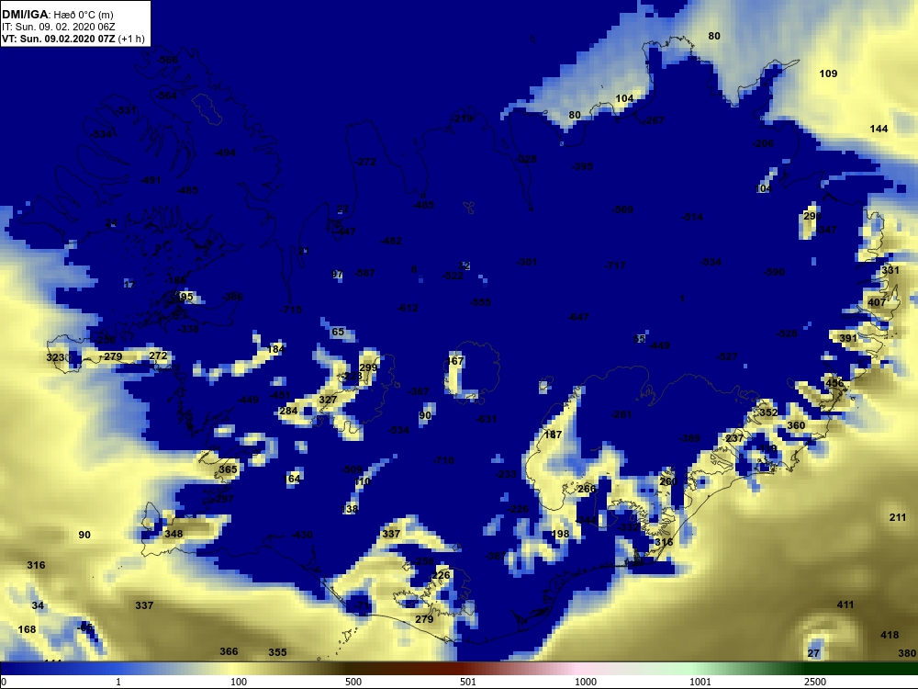Select the value 407 on the east coast
The width and height of the screenshot is (918, 689).
pyautogui.click(x=877, y=302)
